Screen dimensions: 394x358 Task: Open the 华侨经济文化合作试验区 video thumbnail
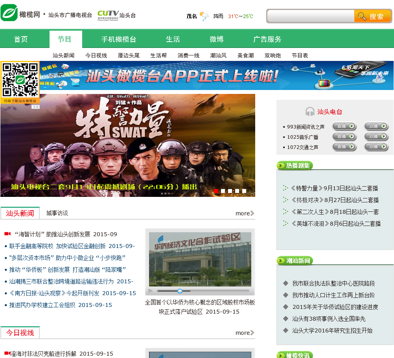(x=200, y=259)
